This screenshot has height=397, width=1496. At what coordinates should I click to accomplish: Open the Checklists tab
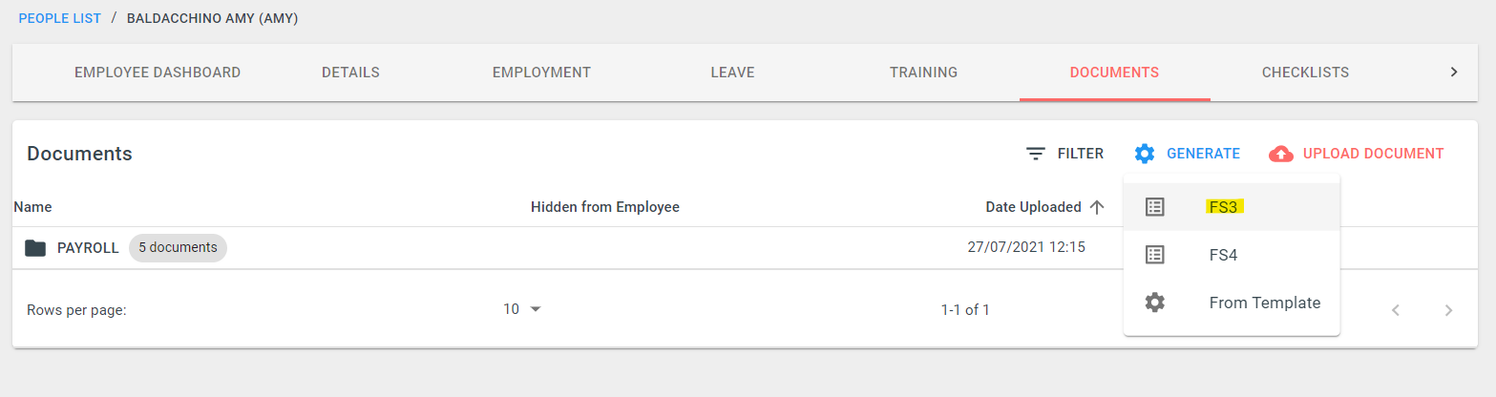tap(1305, 73)
